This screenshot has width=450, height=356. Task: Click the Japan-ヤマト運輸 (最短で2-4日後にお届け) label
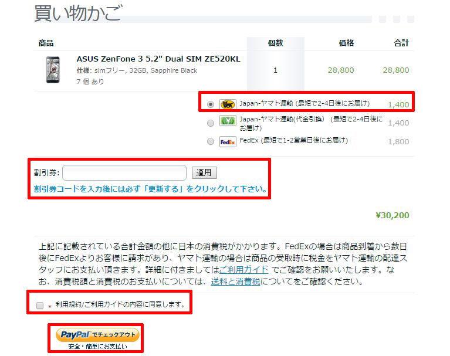304,103
